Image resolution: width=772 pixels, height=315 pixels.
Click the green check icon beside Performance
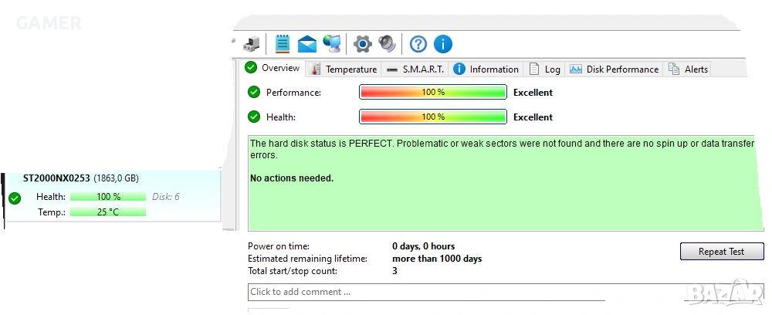coord(254,92)
